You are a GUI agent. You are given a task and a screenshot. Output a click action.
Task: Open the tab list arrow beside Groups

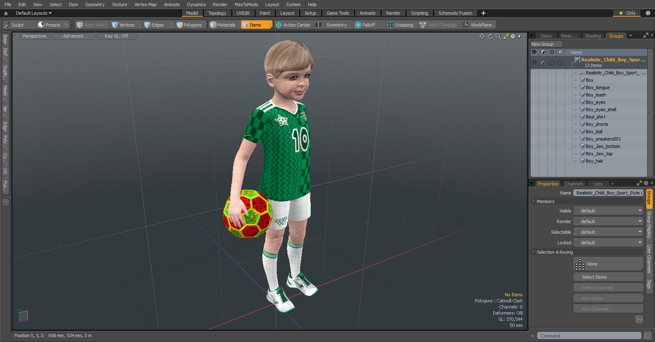point(630,36)
